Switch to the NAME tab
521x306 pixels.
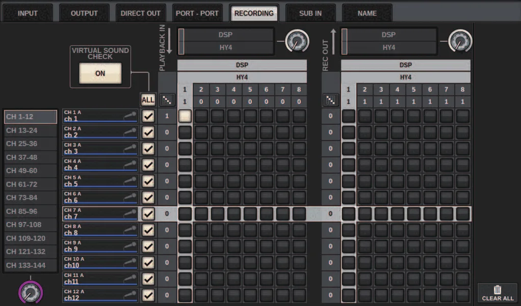pyautogui.click(x=367, y=13)
